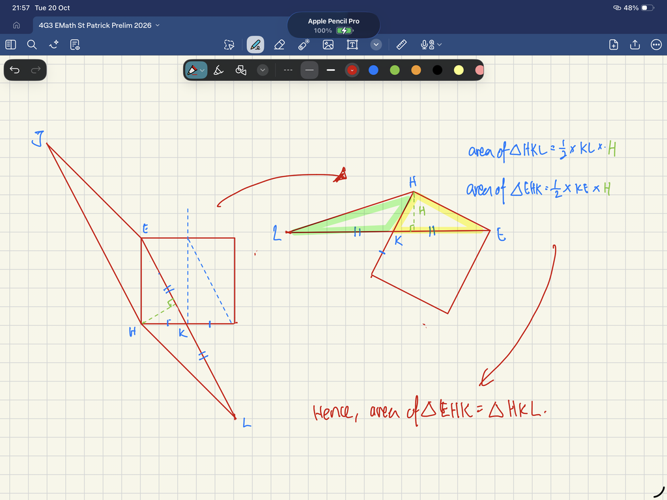Choose the orange pen color

point(416,70)
